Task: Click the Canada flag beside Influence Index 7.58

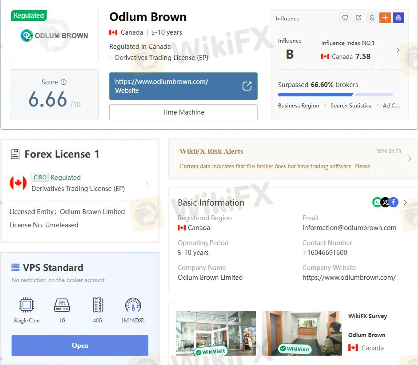Action: (x=325, y=56)
